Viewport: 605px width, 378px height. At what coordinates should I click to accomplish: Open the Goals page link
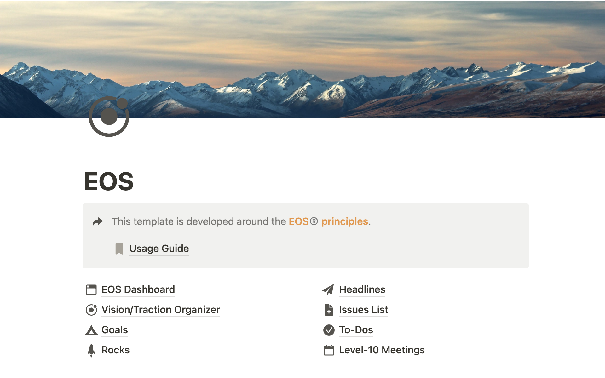(x=114, y=330)
